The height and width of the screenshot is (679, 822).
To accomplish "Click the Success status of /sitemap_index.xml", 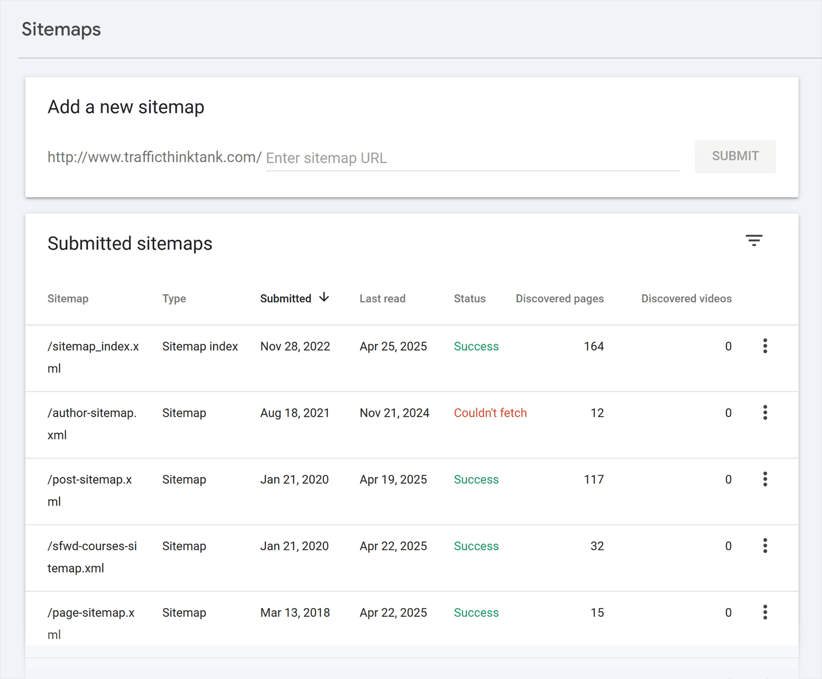I will [476, 346].
